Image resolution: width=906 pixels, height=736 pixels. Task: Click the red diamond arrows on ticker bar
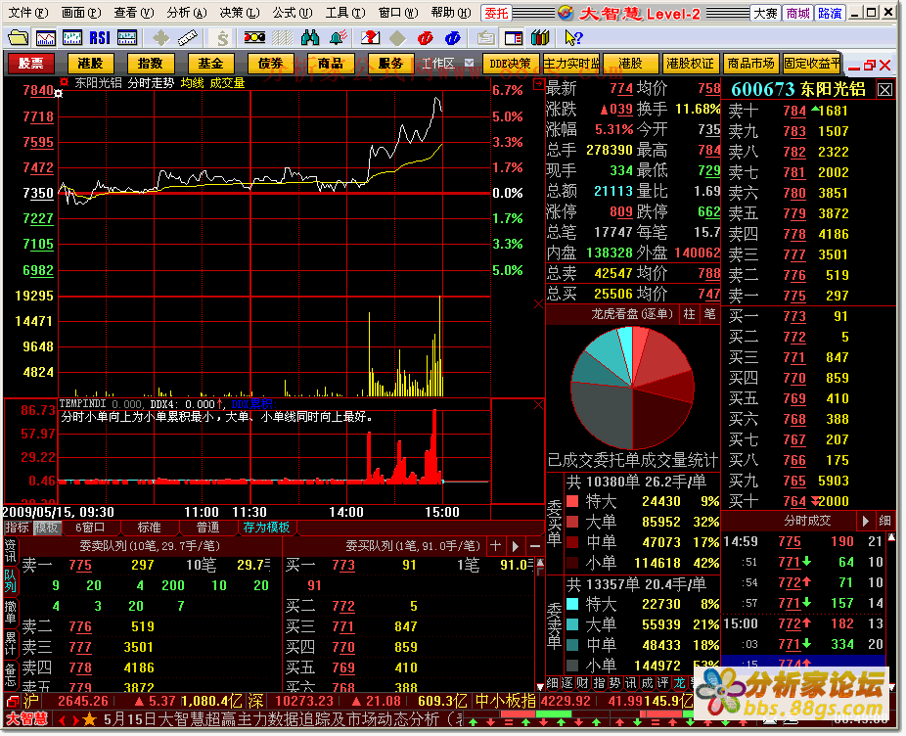(x=68, y=719)
